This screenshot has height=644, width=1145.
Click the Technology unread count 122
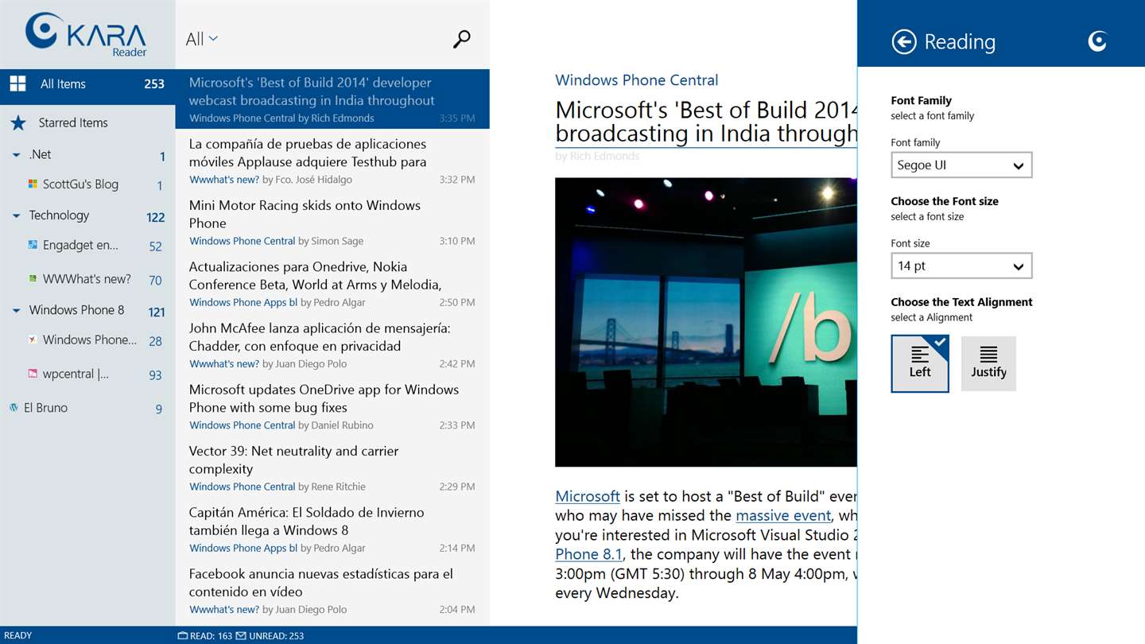pos(156,217)
